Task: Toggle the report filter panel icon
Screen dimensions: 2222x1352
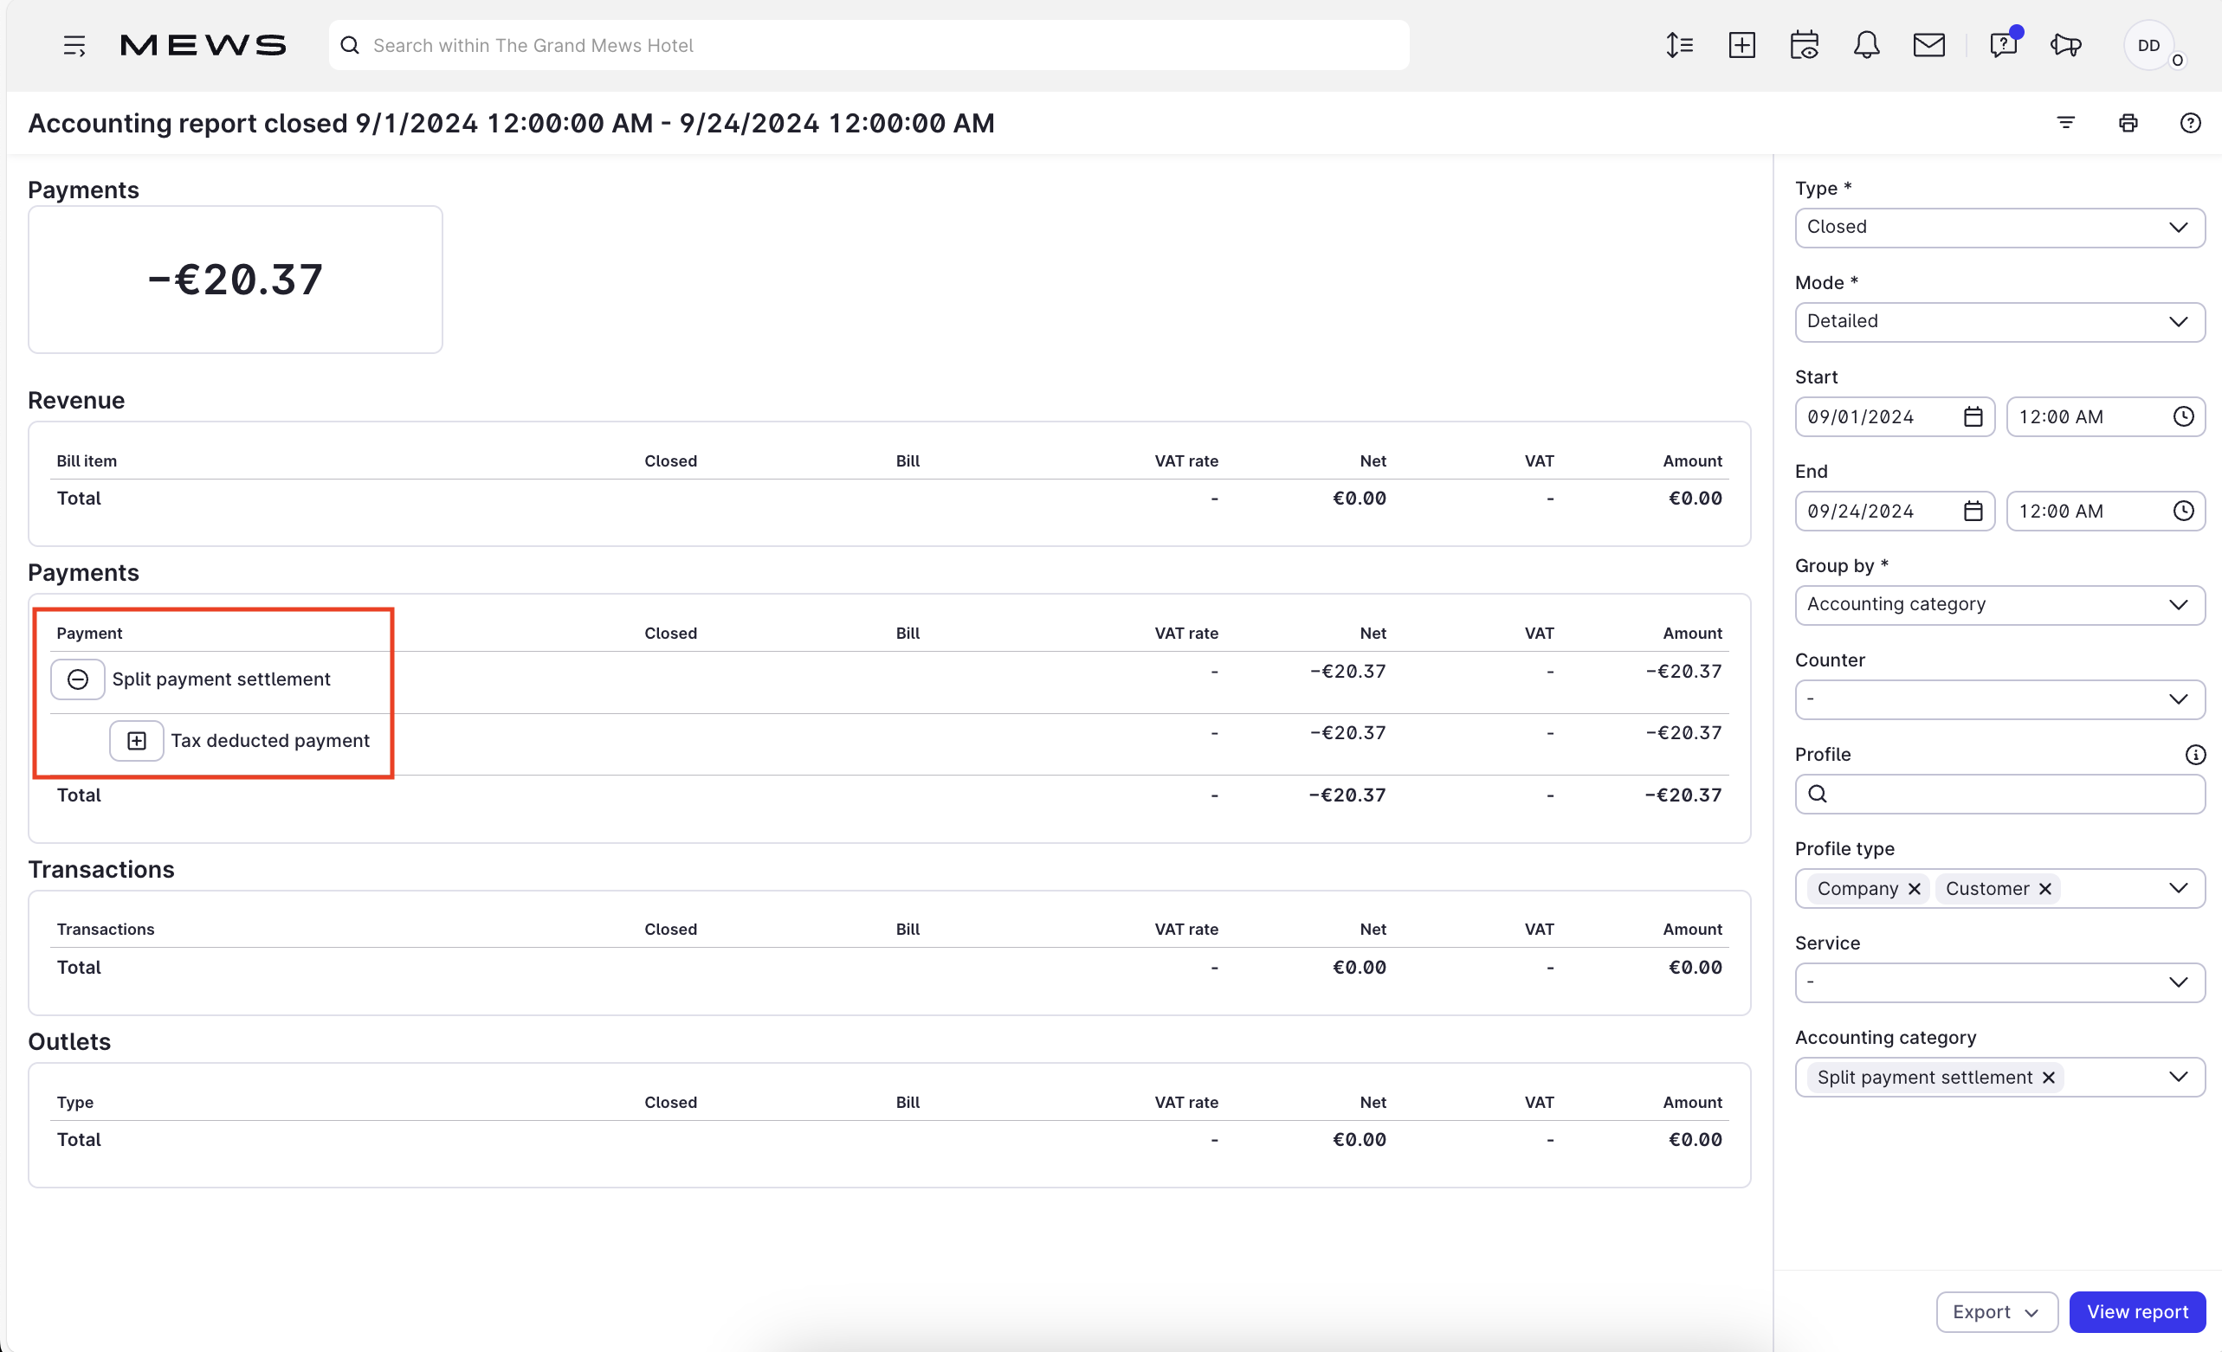Action: [2066, 123]
